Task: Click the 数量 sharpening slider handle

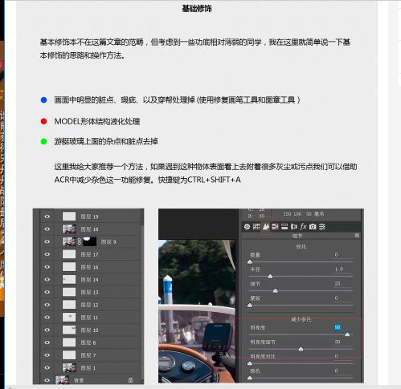Action: 250,261
